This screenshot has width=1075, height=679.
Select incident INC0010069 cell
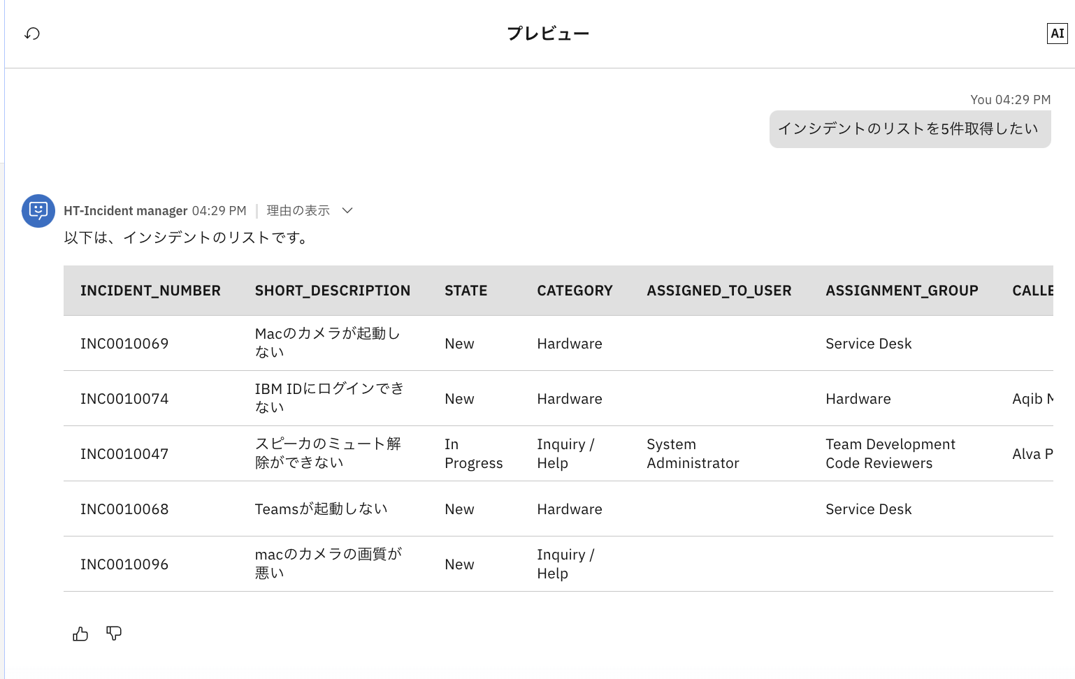(124, 344)
